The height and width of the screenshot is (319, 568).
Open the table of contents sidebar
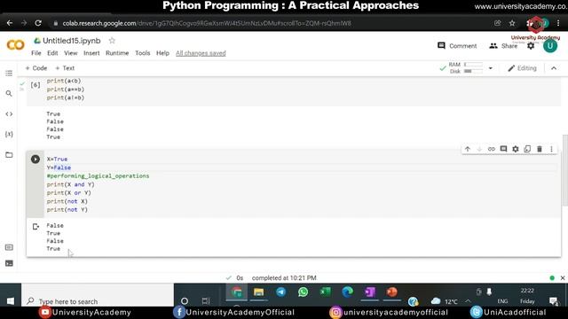pos(9,74)
